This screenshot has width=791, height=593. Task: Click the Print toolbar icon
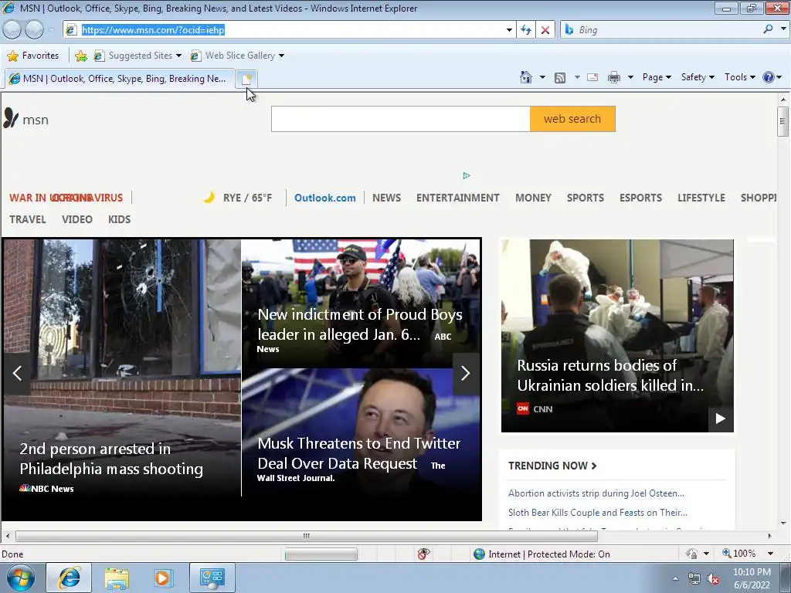click(614, 77)
